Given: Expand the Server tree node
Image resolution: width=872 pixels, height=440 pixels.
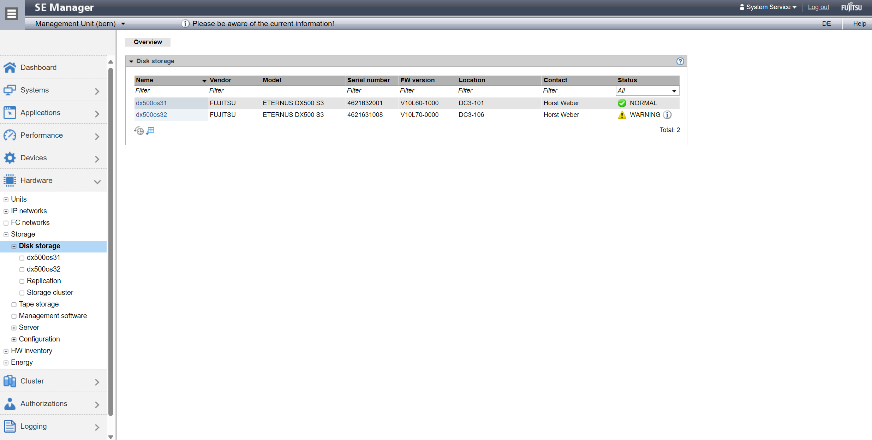Looking at the screenshot, I should pyautogui.click(x=14, y=328).
